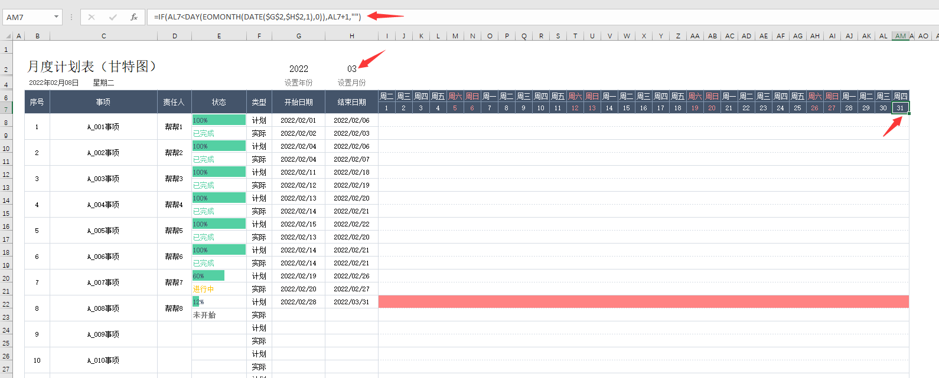Screen dimensions: 939x378
Task: Click the A_001事项 cell
Action: (x=103, y=127)
